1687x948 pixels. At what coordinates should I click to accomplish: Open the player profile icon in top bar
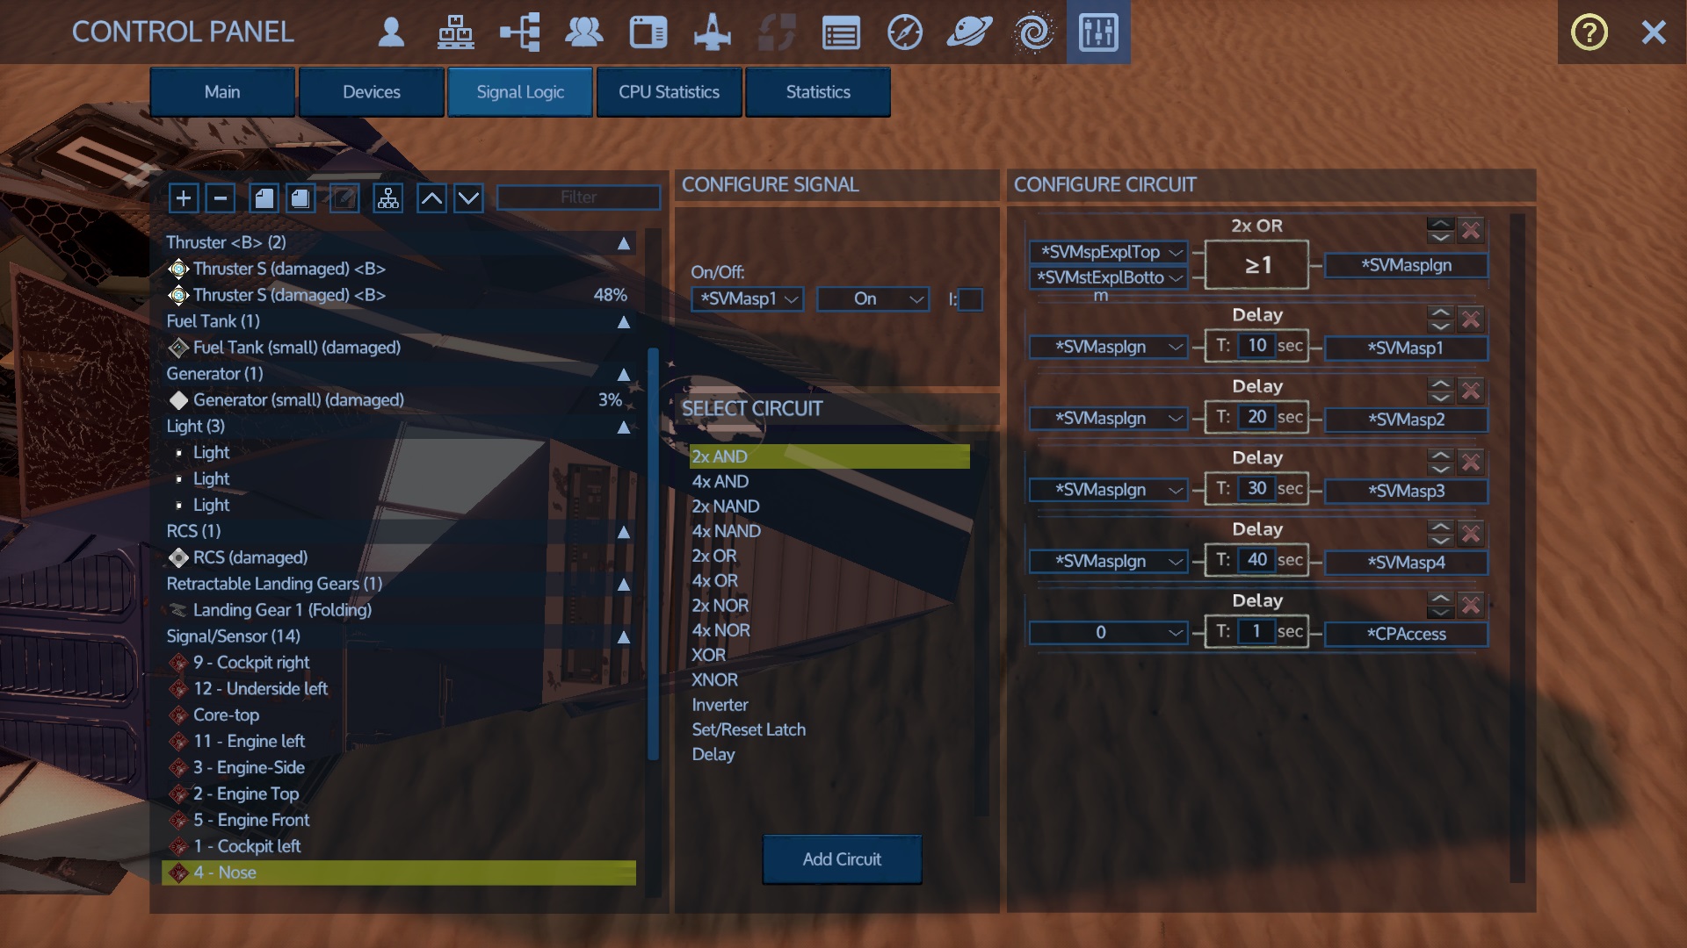point(391,32)
